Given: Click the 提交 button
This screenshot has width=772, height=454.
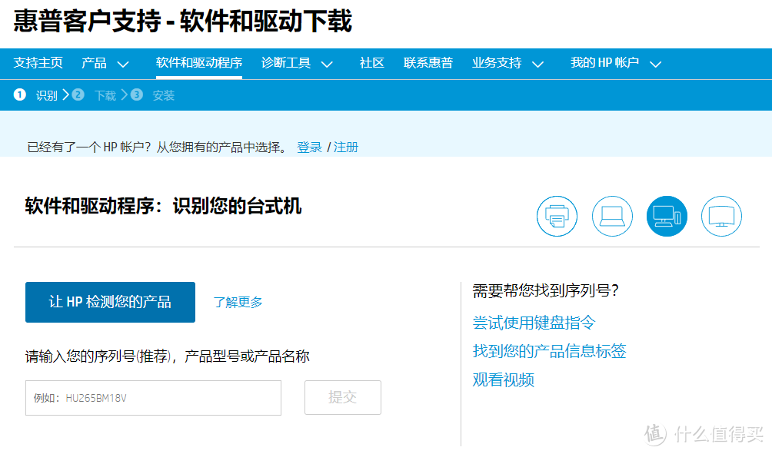Looking at the screenshot, I should coord(343,397).
